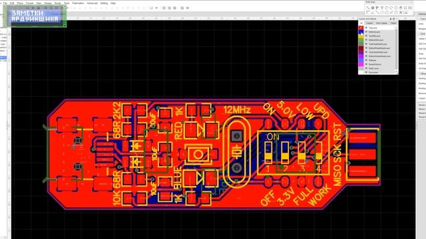The image size is (426, 239).
Task: Select the Group/Ungroup cross tool
Action: pyautogui.click(x=401, y=13)
